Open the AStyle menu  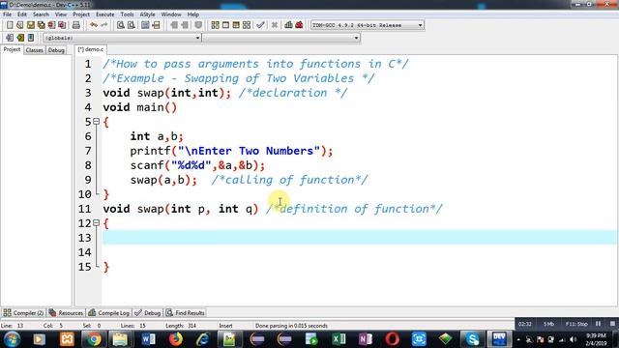point(147,14)
